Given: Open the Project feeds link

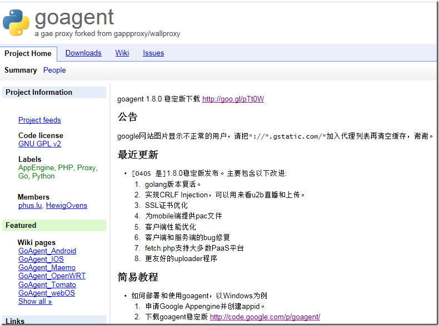Looking at the screenshot, I should 39,120.
